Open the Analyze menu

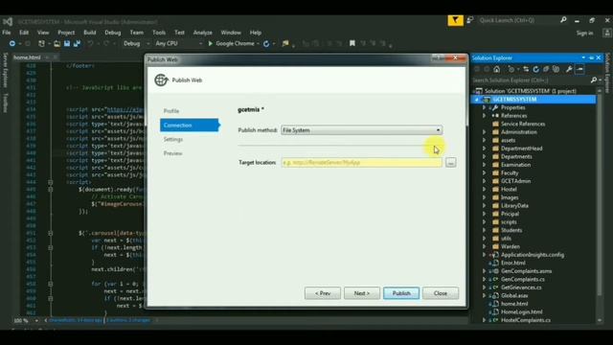pos(202,33)
